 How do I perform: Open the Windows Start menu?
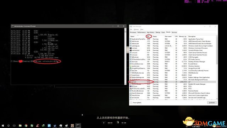[3, 126]
